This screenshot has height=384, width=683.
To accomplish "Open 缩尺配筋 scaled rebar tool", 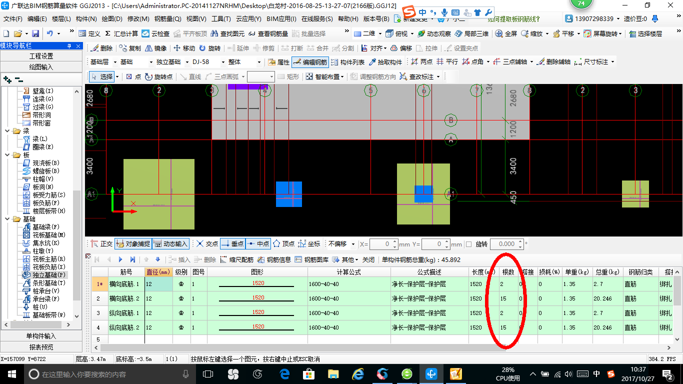I will click(x=237, y=259).
